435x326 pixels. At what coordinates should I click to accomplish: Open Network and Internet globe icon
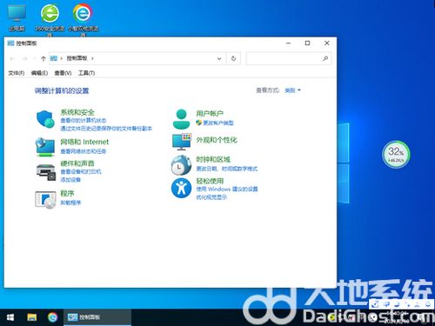coord(45,147)
